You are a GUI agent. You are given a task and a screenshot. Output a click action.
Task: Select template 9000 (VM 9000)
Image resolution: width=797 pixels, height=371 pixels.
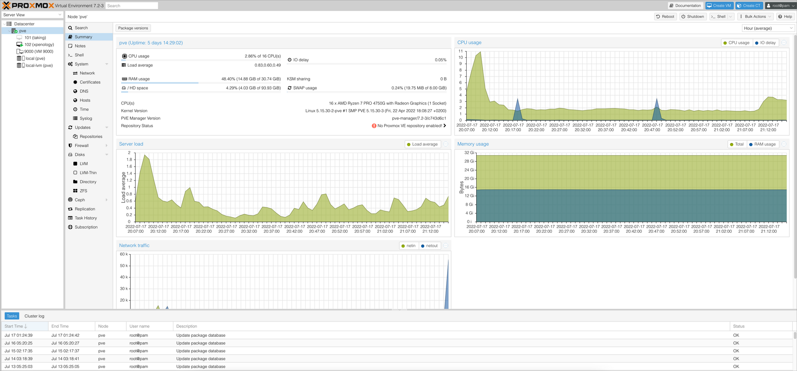click(38, 51)
